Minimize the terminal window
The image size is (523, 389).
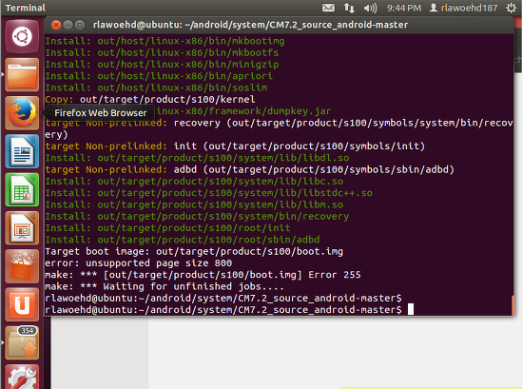coord(68,25)
